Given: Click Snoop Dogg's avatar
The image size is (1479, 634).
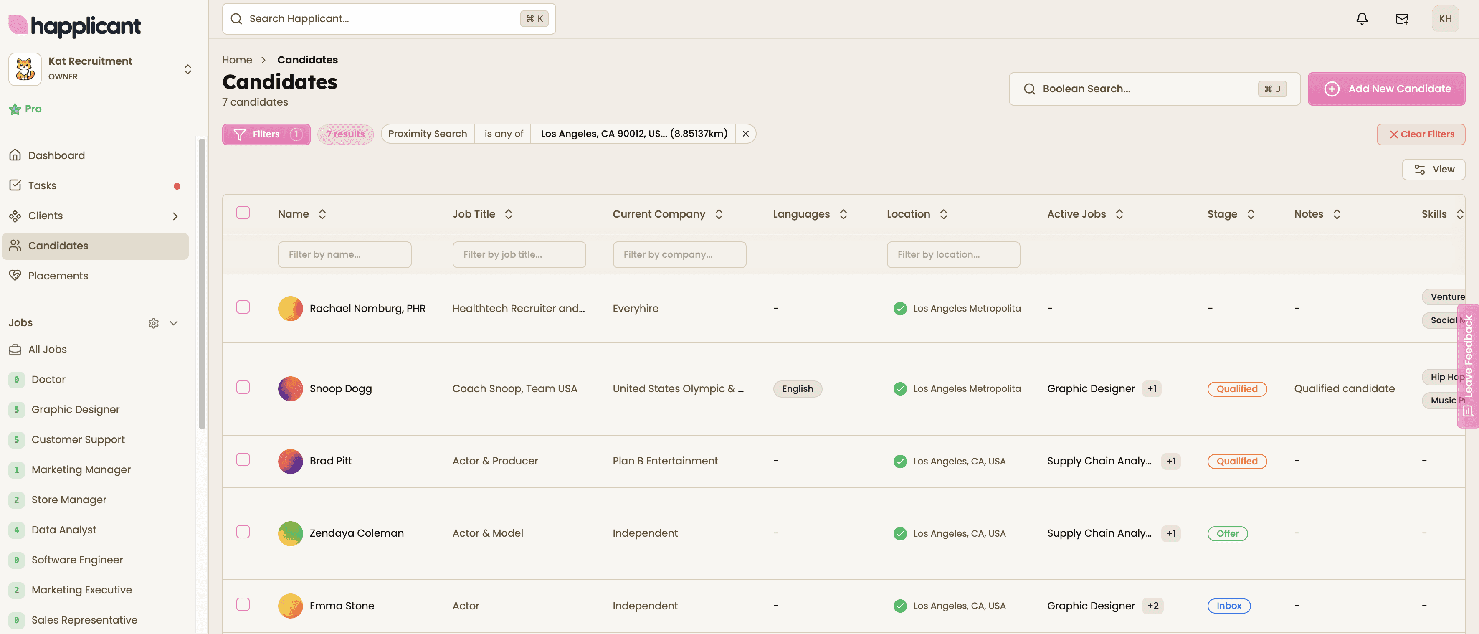Looking at the screenshot, I should (x=291, y=389).
